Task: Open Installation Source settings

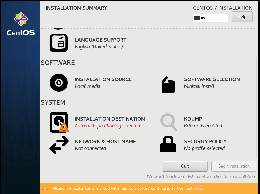Action: coord(59,83)
